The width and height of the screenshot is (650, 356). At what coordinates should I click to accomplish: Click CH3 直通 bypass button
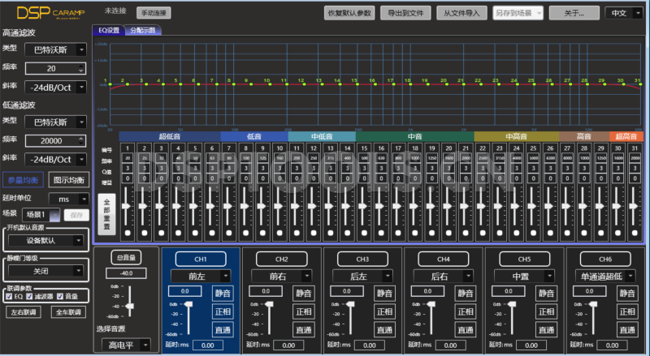[384, 329]
